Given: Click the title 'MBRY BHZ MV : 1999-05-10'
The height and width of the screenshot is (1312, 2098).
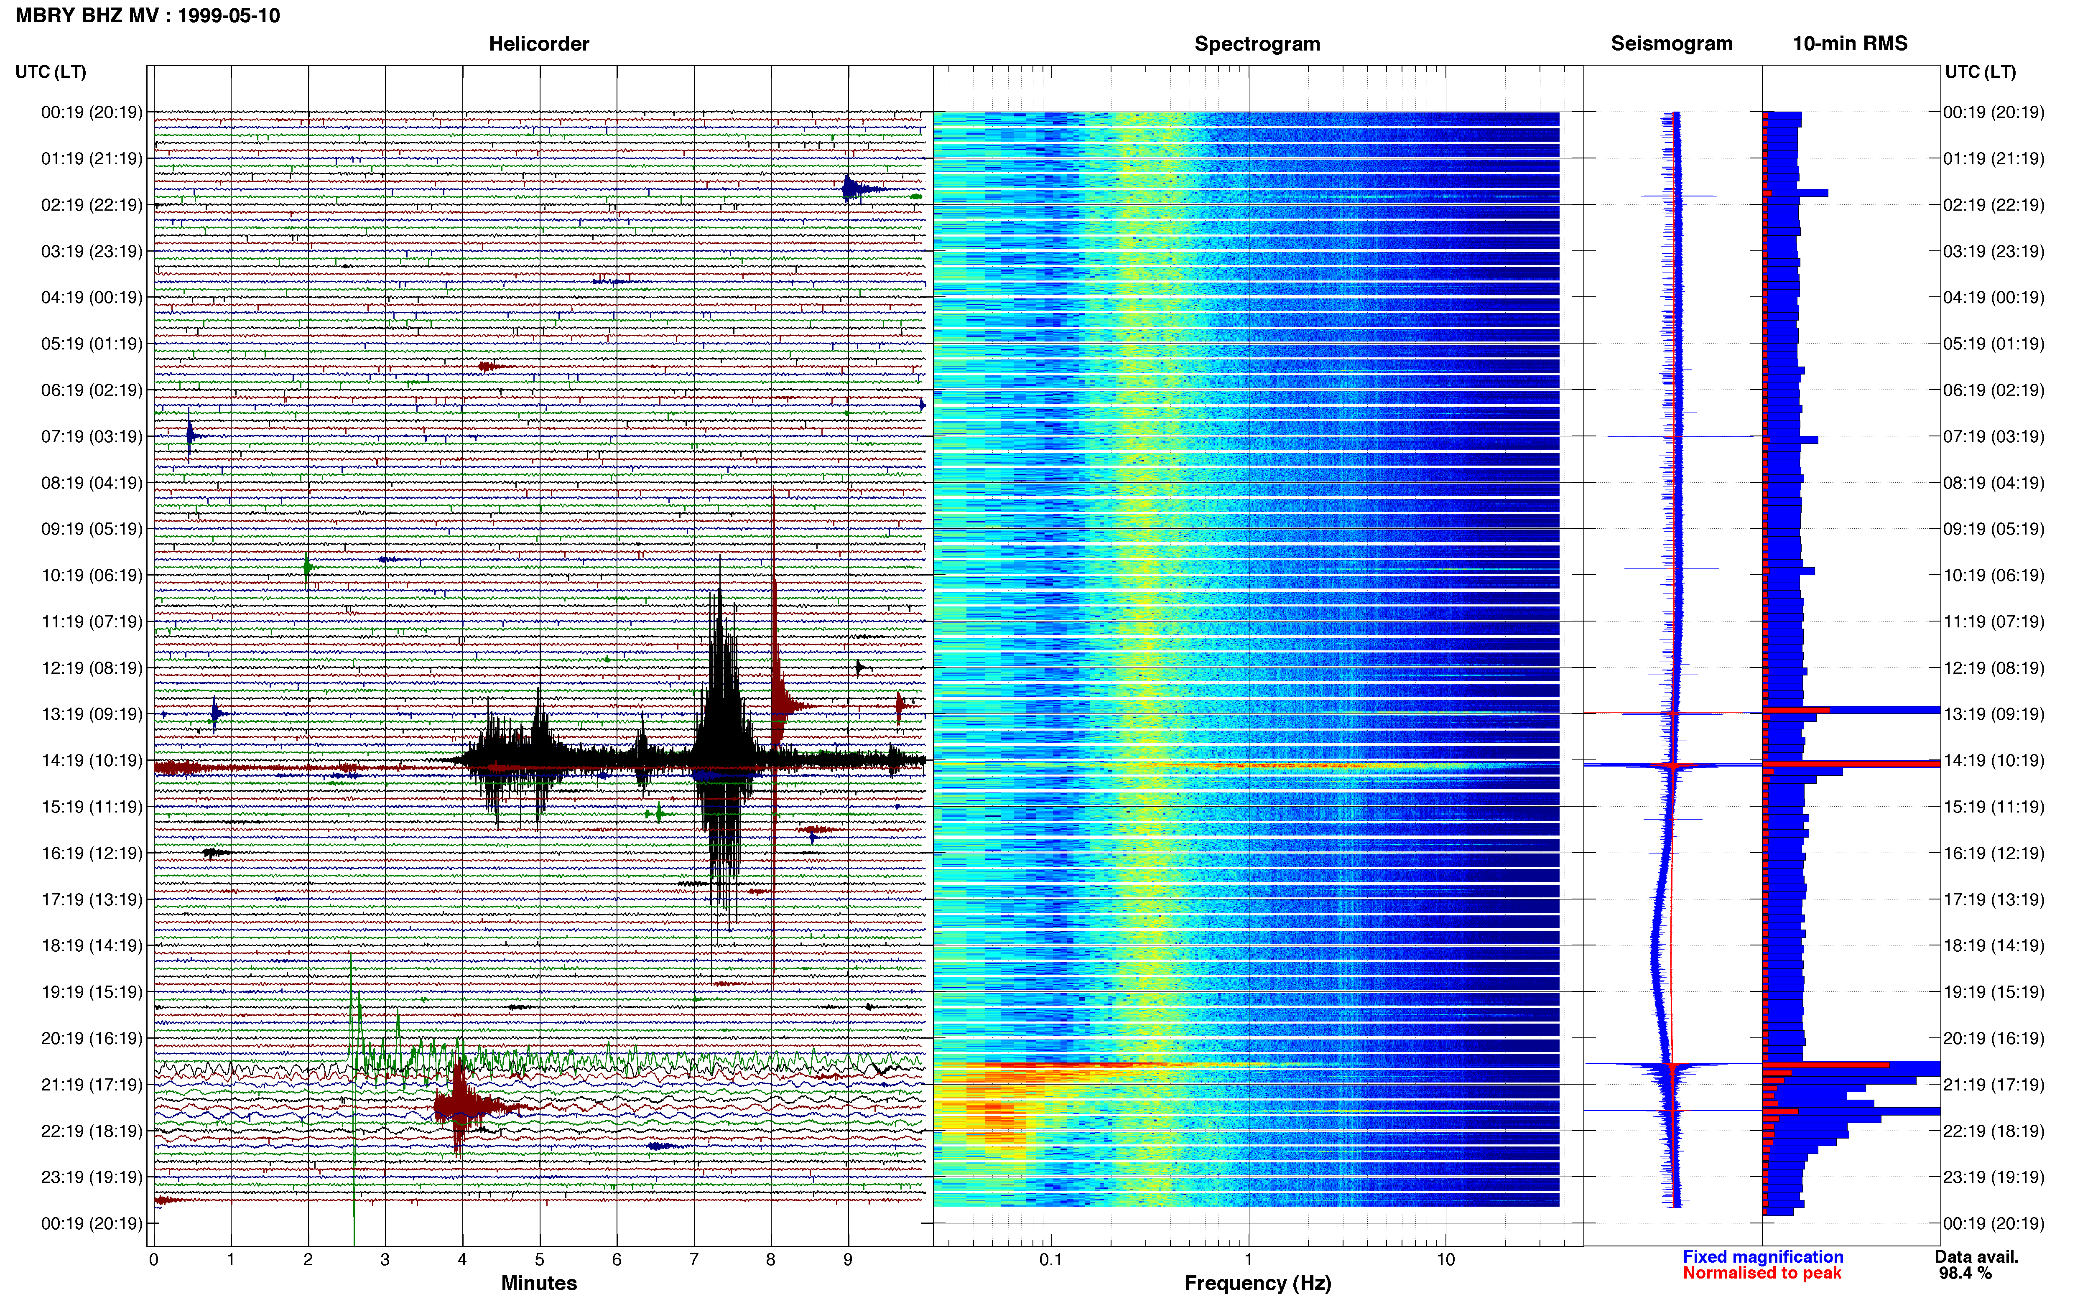Looking at the screenshot, I should coord(148,15).
